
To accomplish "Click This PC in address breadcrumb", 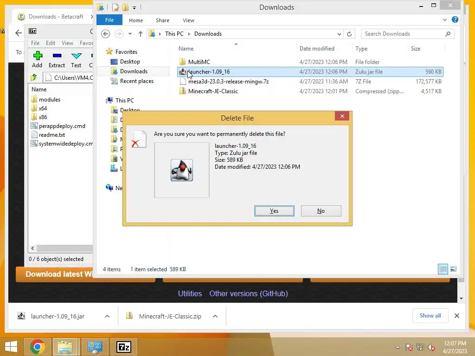I will click(174, 34).
